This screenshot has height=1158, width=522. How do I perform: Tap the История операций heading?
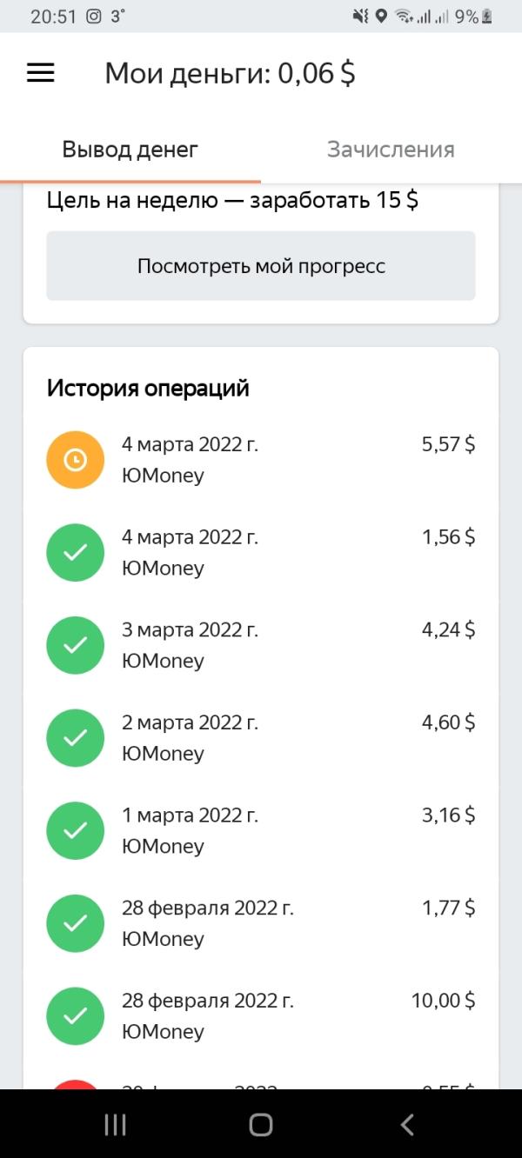[148, 388]
